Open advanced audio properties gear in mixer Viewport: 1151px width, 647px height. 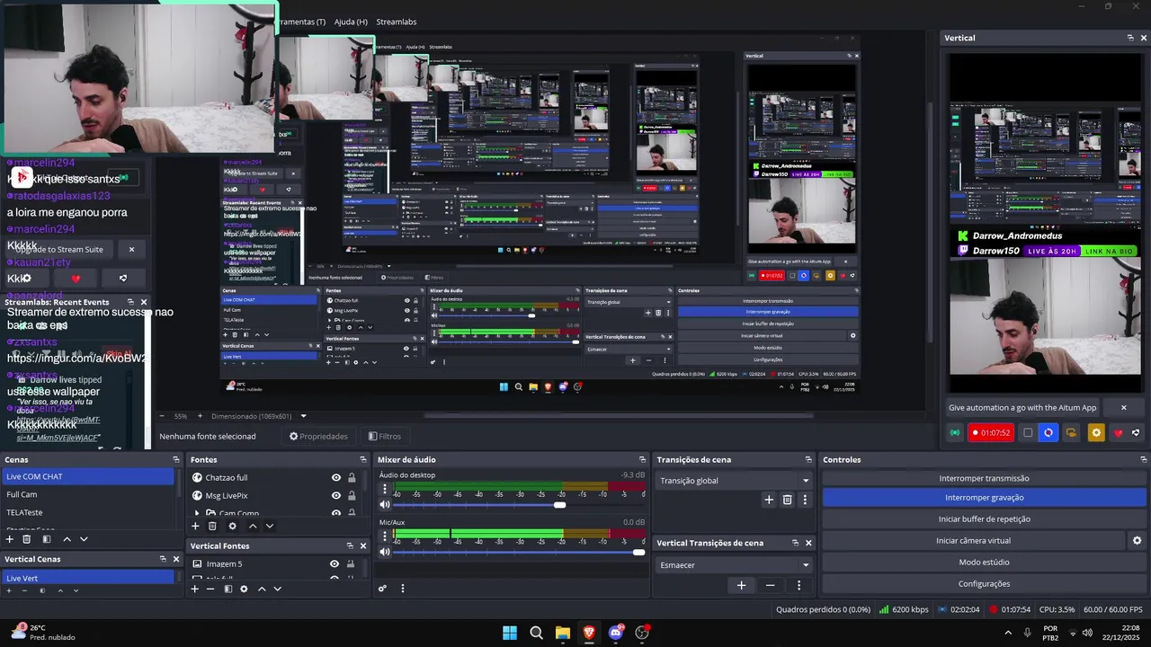(382, 589)
